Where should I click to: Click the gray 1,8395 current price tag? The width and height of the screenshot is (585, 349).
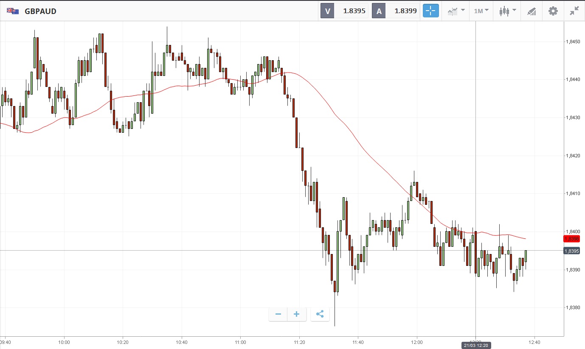[571, 251]
